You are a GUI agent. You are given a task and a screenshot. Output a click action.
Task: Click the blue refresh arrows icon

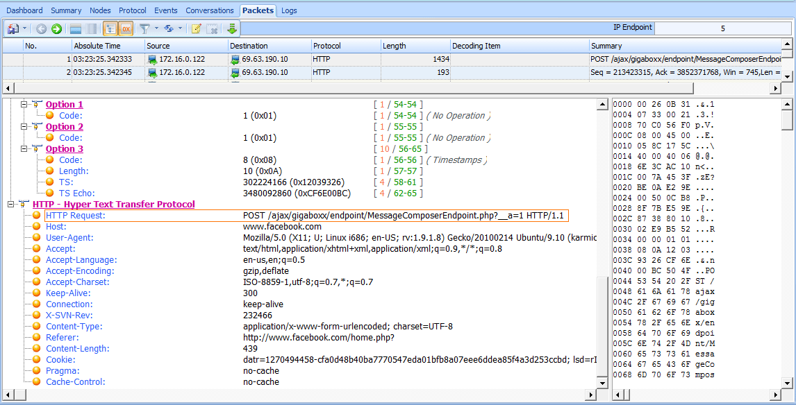169,29
